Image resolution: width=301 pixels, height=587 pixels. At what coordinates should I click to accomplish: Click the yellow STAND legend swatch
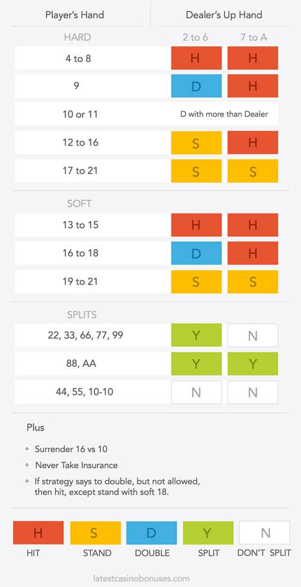click(96, 532)
